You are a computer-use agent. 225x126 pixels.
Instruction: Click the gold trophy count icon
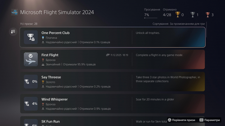(x=178, y=14)
